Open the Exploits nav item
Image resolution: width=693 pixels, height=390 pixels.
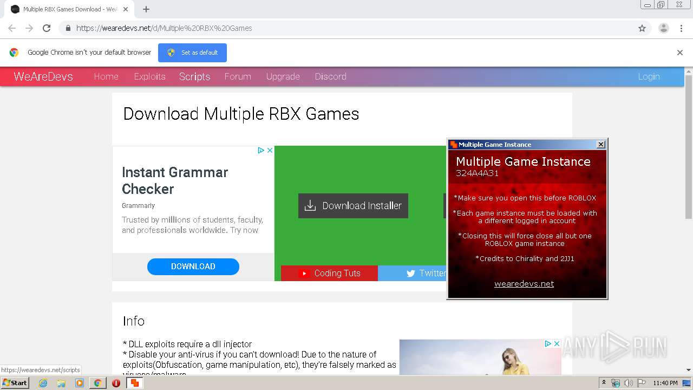point(149,76)
